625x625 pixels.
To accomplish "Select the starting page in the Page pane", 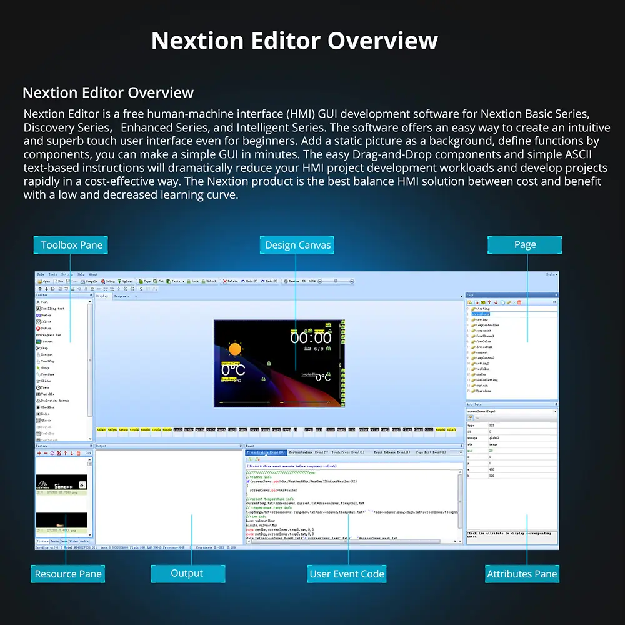I will click(484, 309).
